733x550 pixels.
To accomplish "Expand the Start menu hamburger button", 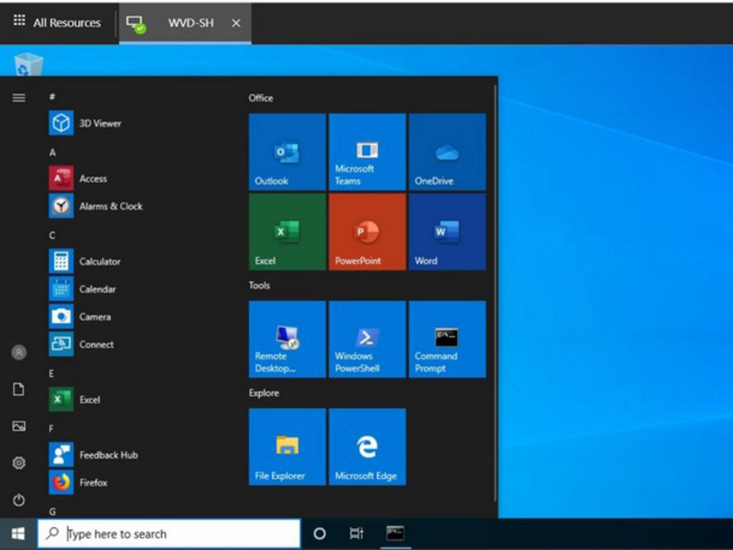I will click(x=19, y=98).
